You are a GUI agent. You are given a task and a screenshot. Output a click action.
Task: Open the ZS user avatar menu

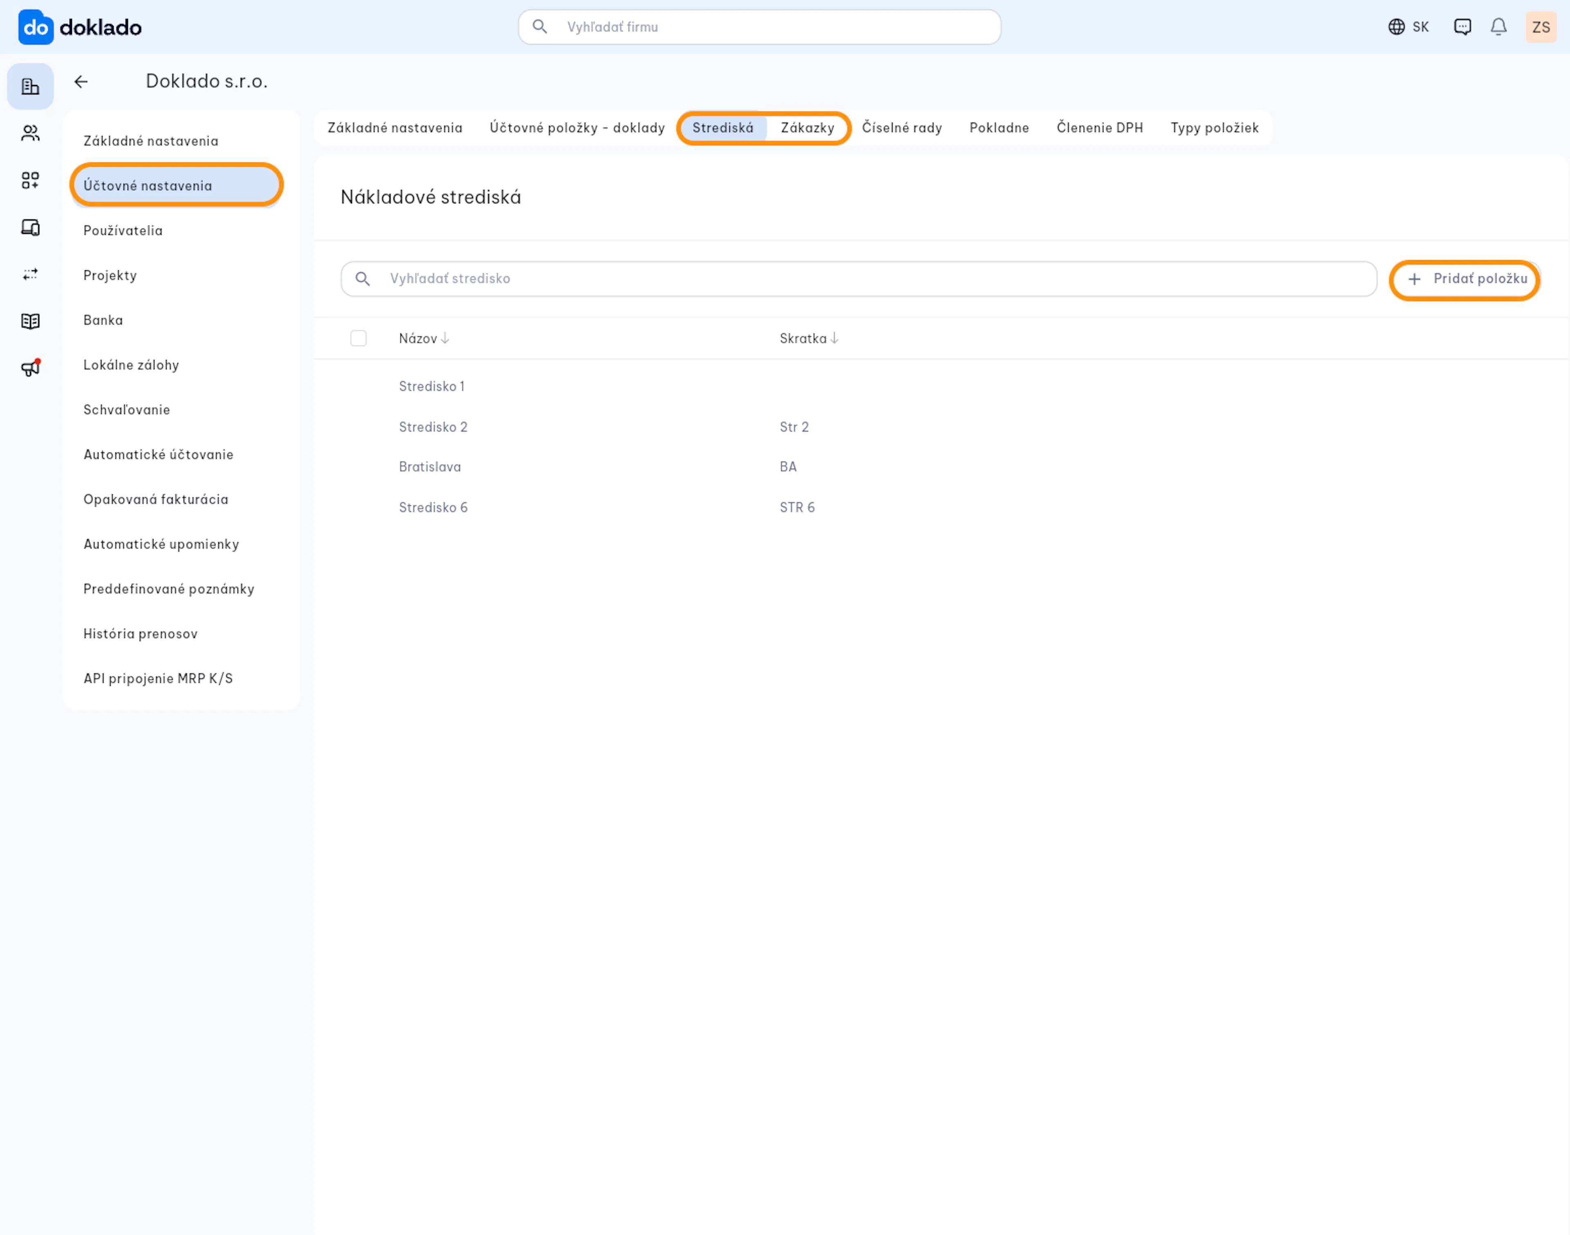[1540, 27]
